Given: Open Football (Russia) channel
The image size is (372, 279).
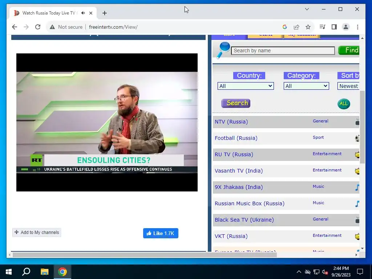Looking at the screenshot, I should [x=236, y=138].
